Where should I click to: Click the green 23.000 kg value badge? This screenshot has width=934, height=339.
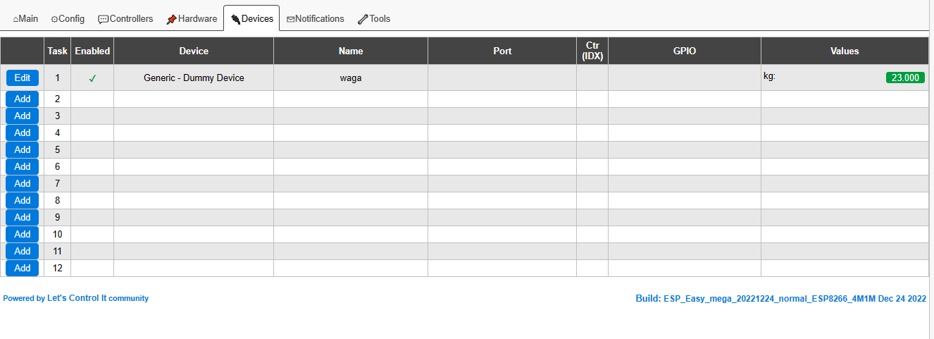coord(905,78)
